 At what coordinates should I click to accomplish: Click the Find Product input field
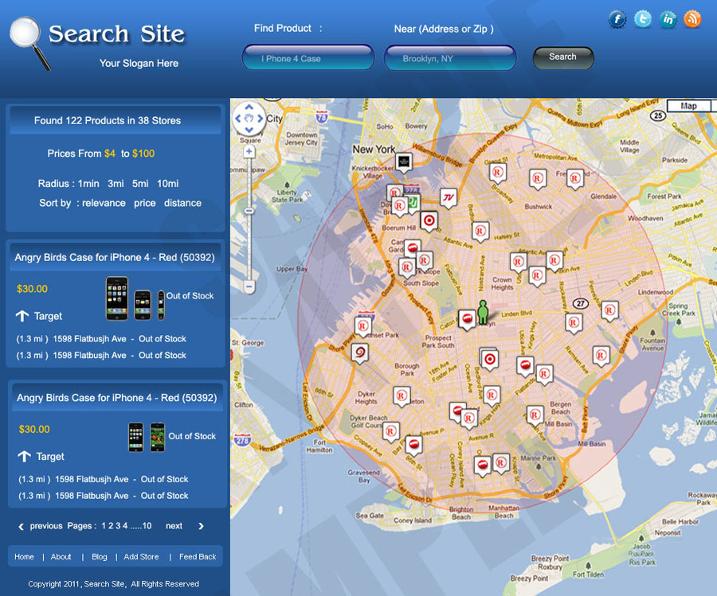coord(308,57)
